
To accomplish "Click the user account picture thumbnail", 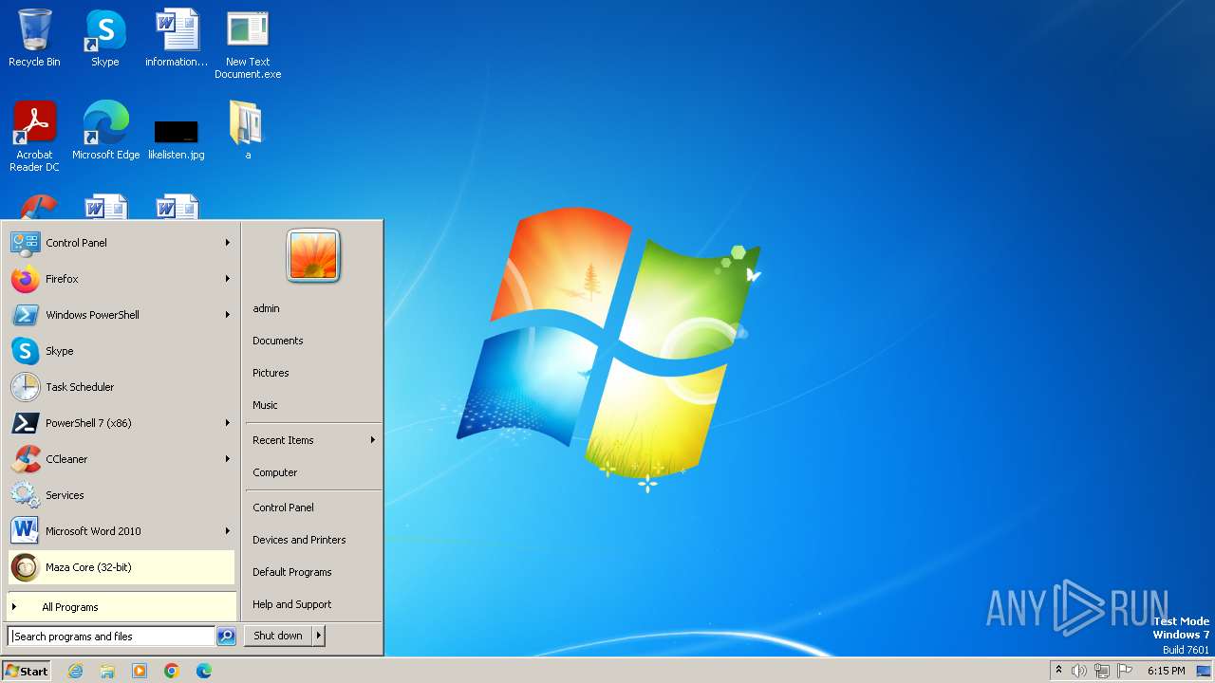I will (313, 256).
